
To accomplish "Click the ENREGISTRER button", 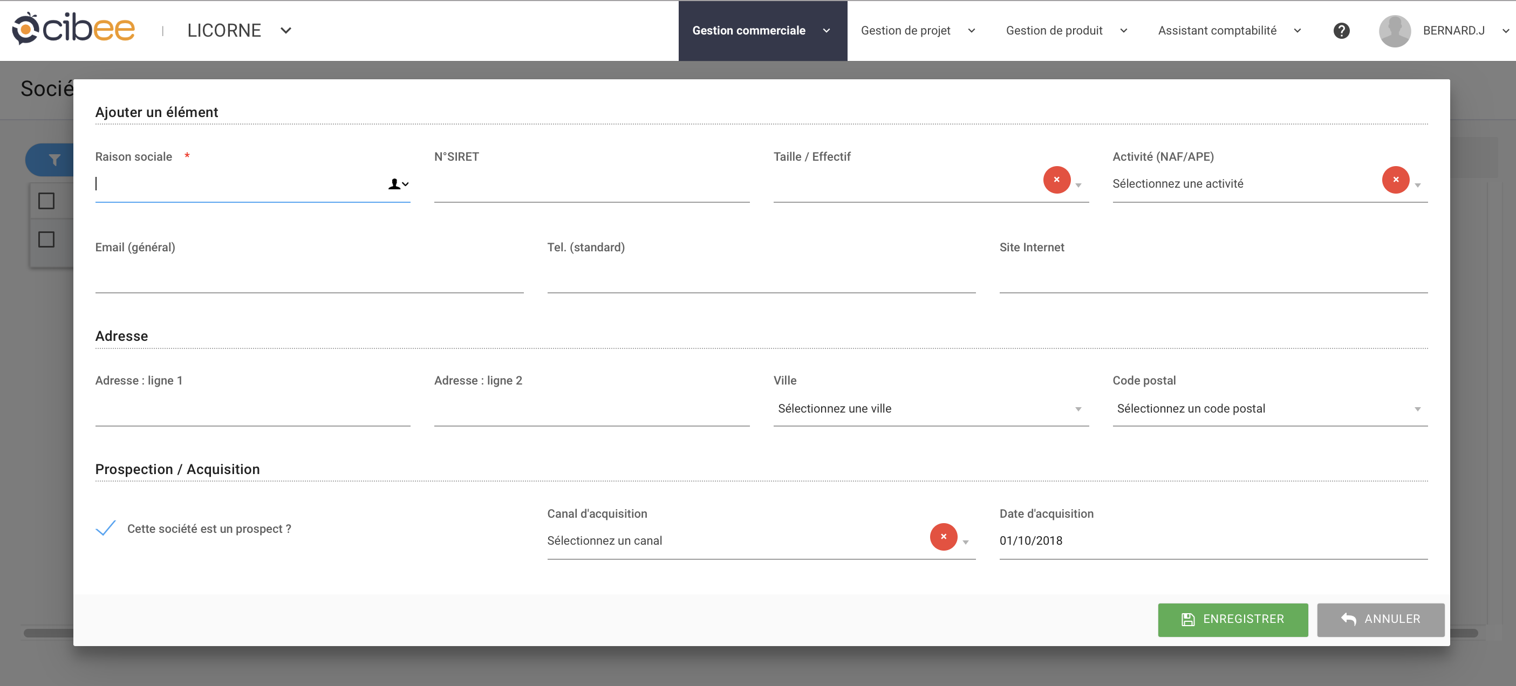I will click(1233, 620).
